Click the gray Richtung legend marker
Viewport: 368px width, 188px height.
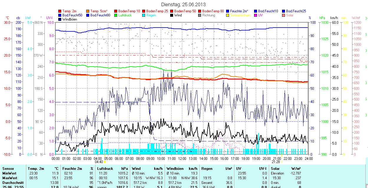(x=200, y=15)
